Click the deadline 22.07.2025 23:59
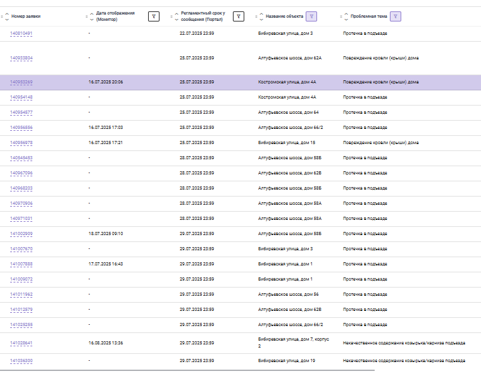The image size is (481, 376). pos(197,33)
